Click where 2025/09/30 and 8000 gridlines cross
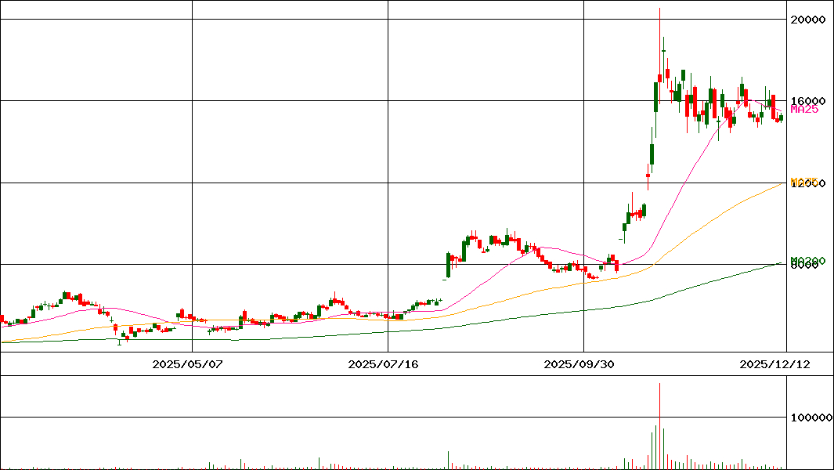The width and height of the screenshot is (834, 470). [584, 264]
